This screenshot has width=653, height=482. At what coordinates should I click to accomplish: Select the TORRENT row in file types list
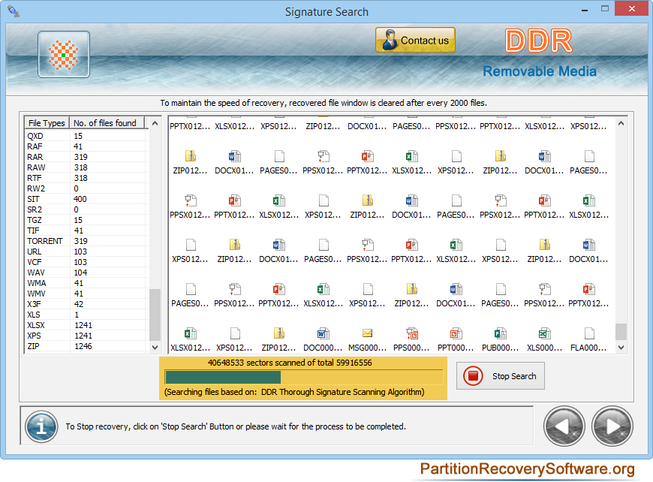(45, 241)
